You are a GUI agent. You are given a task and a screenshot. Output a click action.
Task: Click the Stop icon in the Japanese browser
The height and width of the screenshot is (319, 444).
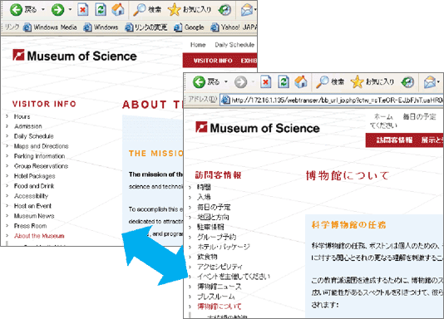pyautogui.click(x=265, y=82)
